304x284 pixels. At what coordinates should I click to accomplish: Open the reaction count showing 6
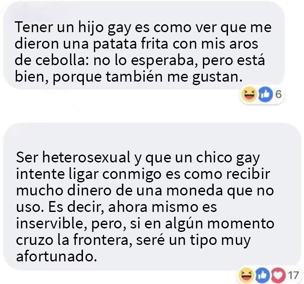point(278,94)
